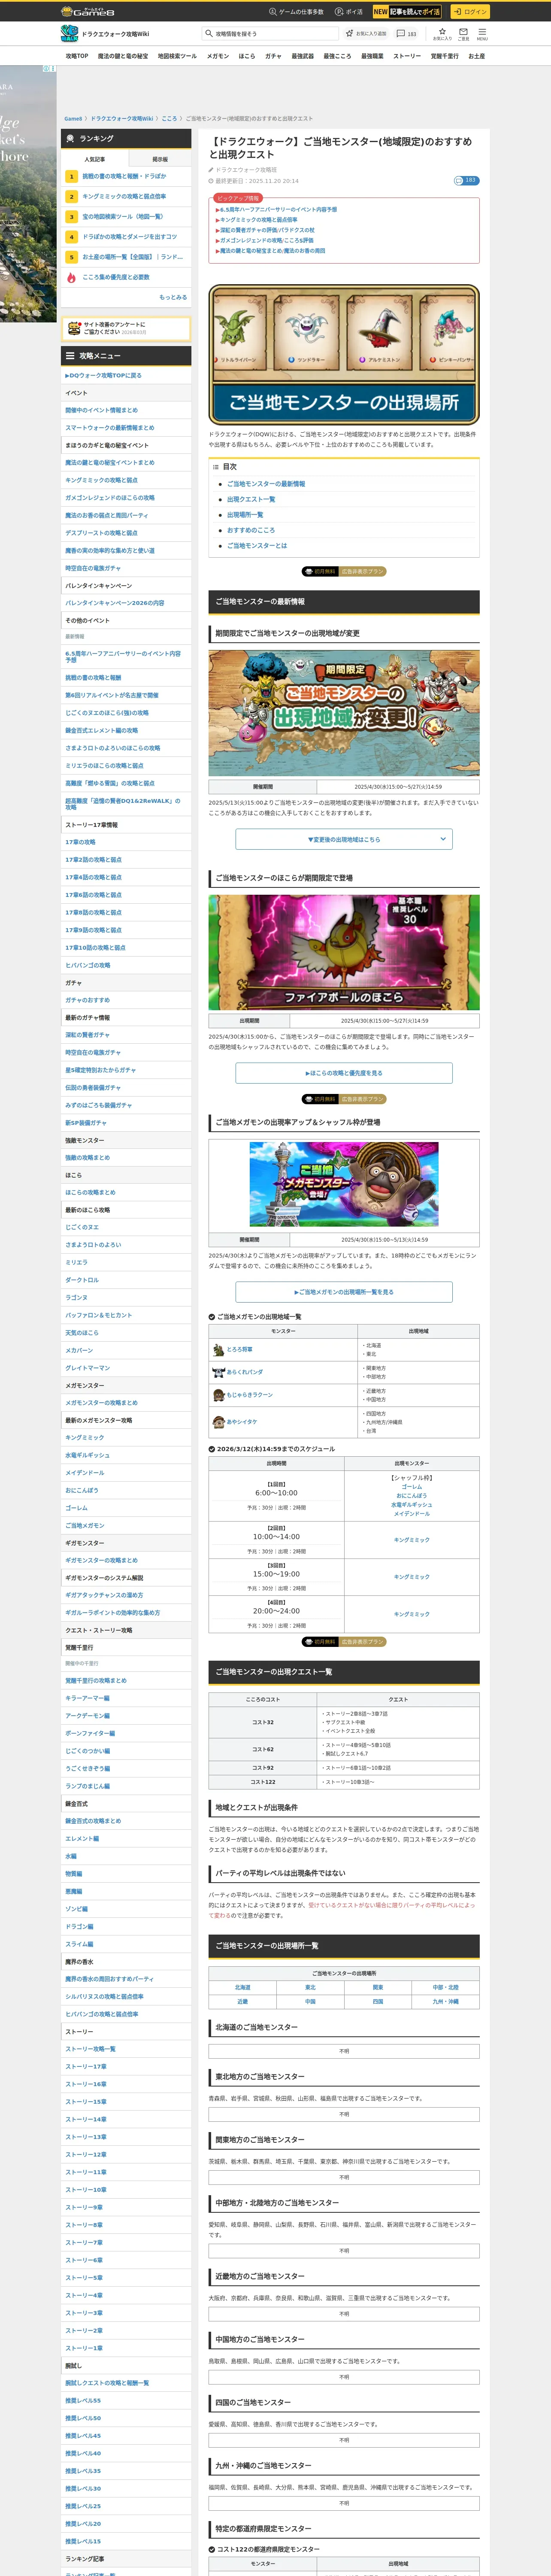Click the Game8 breadcrumb link
This screenshot has width=551, height=2576.
click(x=73, y=118)
